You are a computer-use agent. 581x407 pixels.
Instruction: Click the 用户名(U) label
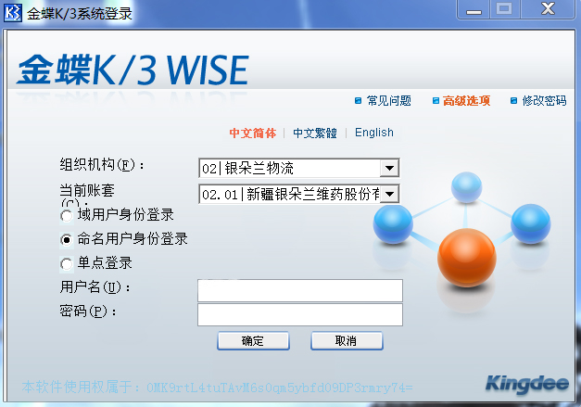click(x=95, y=287)
